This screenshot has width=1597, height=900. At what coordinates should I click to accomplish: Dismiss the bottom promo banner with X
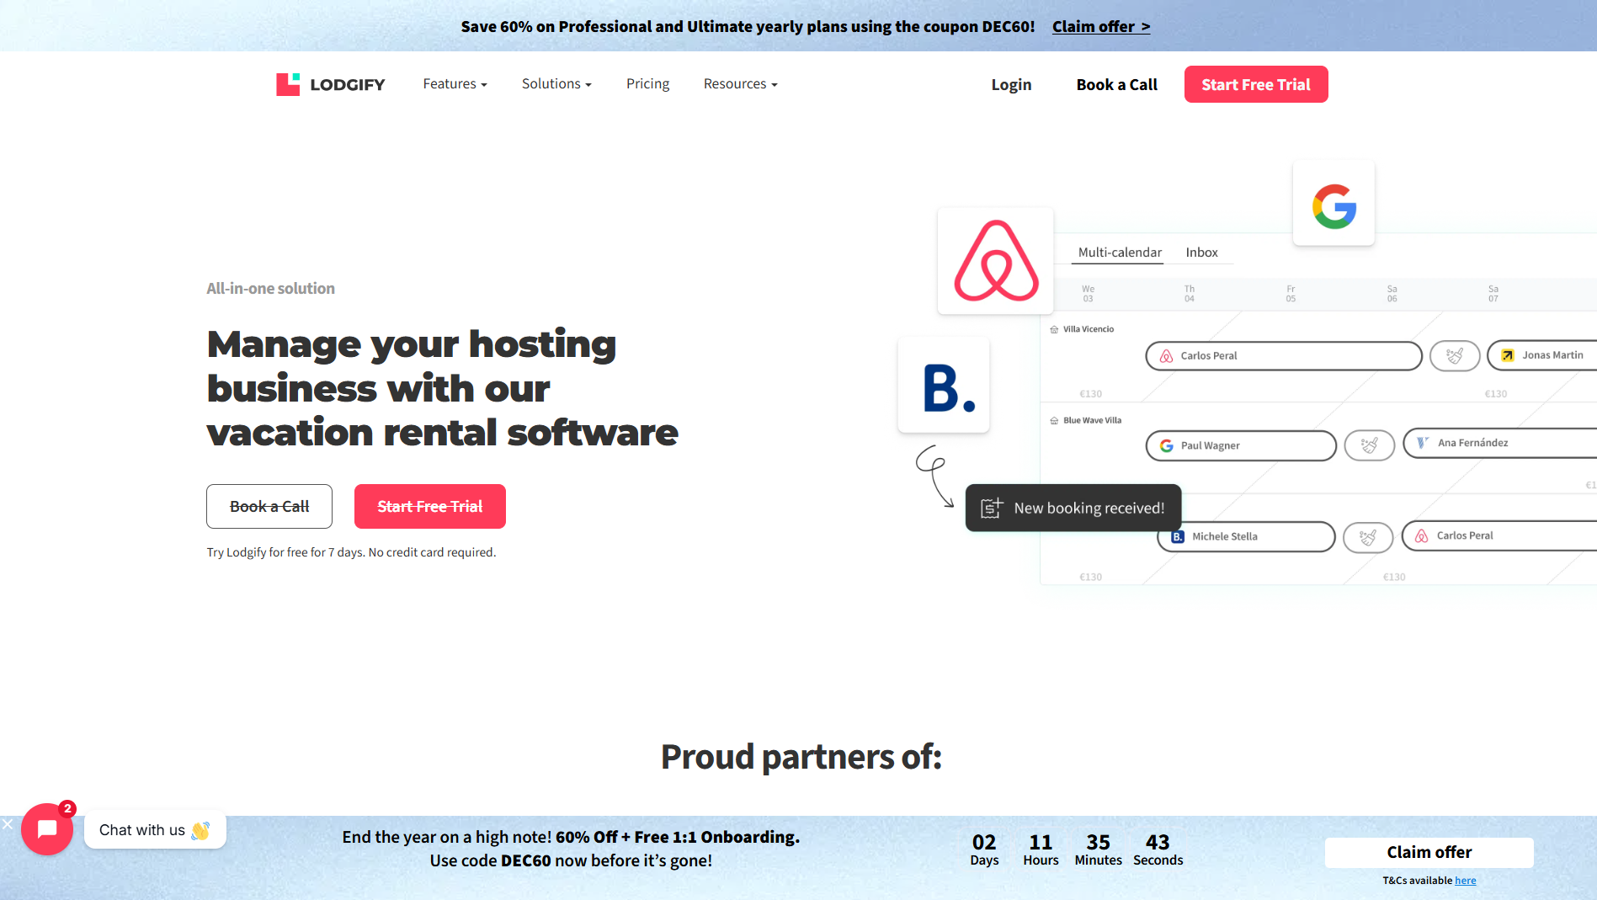pyautogui.click(x=7, y=824)
